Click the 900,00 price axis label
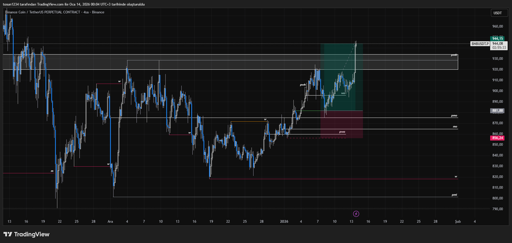 click(497, 91)
